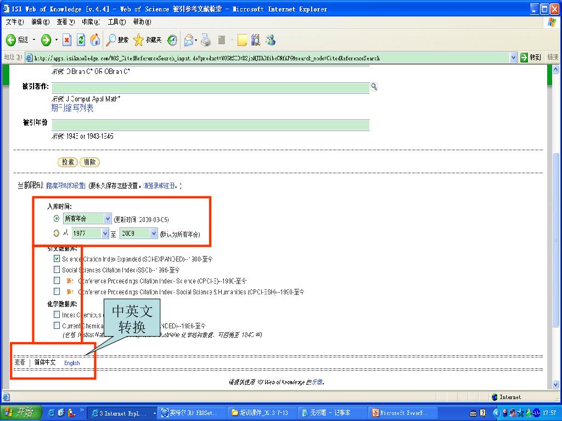Enable Current Chemical Reactions checkbox
Viewport: 562px width, 421px height.
[57, 326]
